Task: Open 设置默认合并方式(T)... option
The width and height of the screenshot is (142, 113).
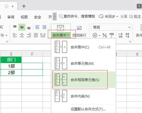Action: pos(88,109)
